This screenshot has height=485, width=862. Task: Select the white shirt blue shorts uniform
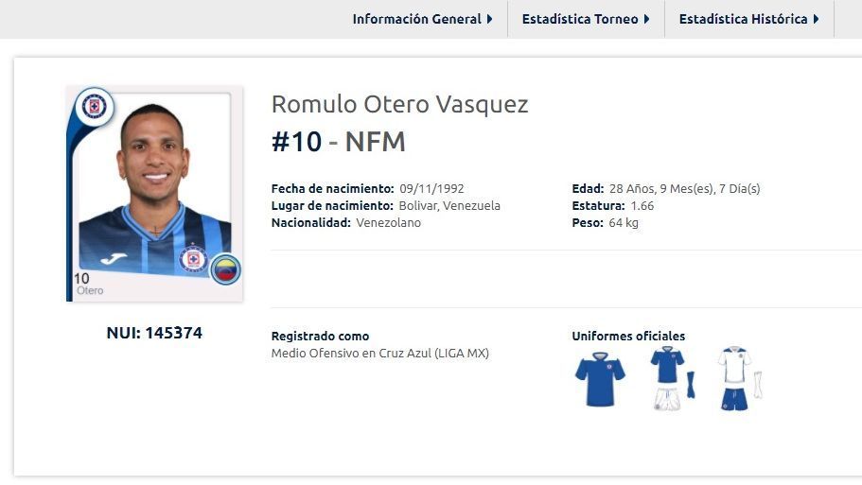pos(737,378)
